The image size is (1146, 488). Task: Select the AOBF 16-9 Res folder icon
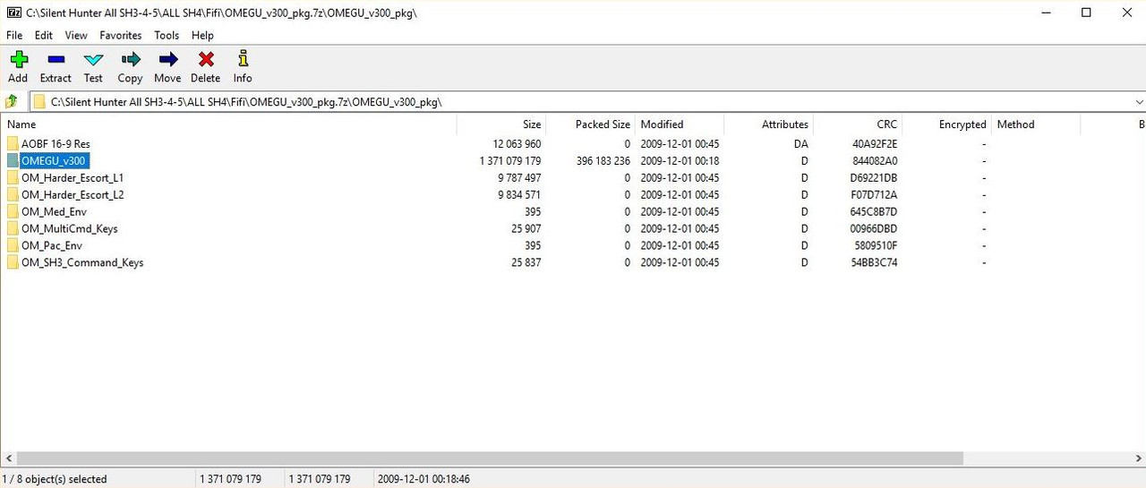pyautogui.click(x=13, y=143)
